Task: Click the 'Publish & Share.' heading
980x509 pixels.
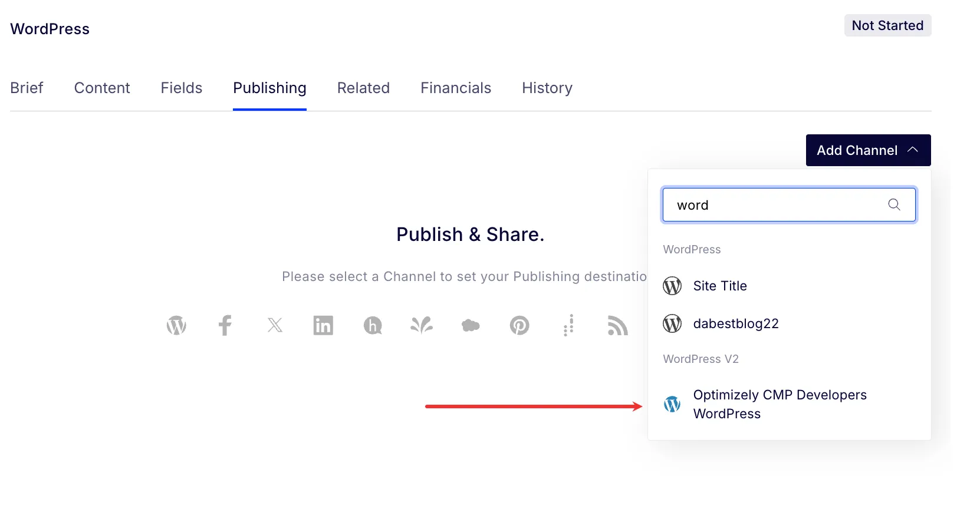Action: 470,234
